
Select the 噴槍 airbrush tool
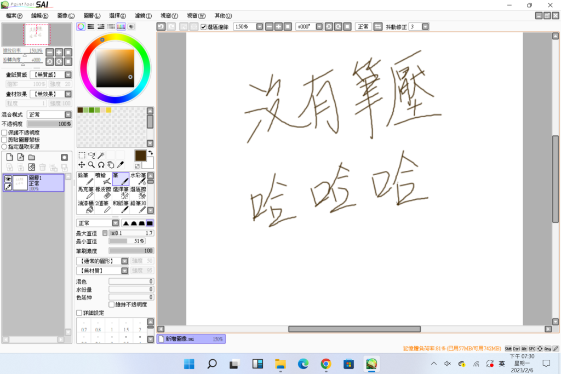(103, 179)
